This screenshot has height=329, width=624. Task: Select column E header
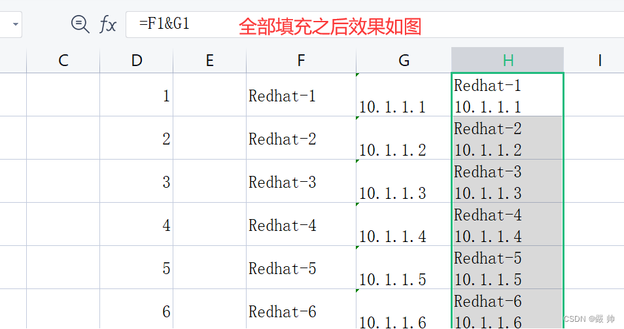pyautogui.click(x=210, y=60)
